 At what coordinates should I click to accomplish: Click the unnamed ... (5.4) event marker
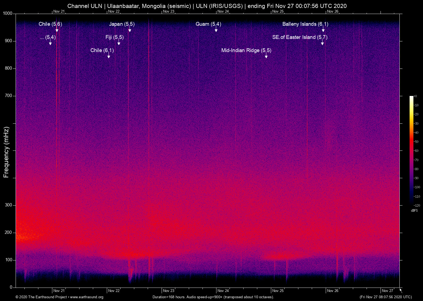coord(50,43)
